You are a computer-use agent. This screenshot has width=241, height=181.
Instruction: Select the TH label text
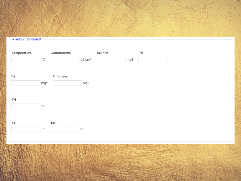(14, 100)
